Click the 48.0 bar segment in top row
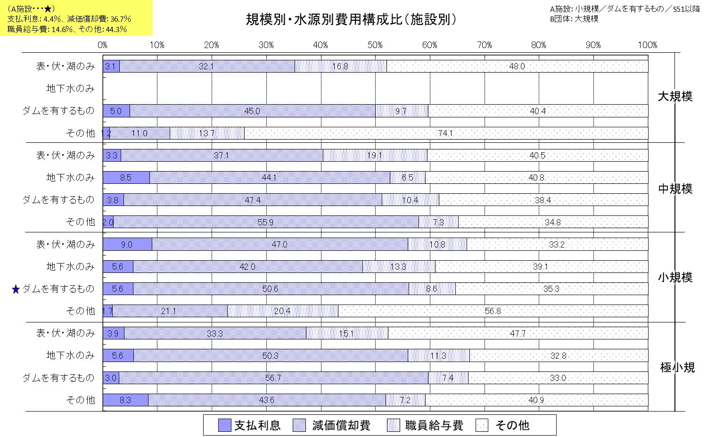Viewport: 707px width, 437px height. click(517, 66)
